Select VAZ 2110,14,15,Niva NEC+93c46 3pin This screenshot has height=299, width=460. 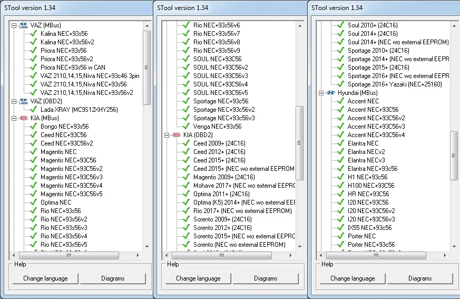tap(90, 76)
